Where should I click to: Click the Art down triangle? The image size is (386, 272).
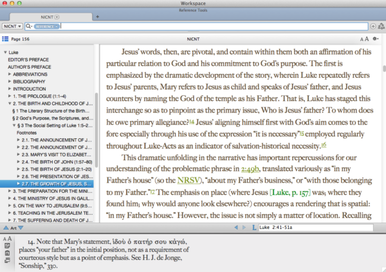pyautogui.click(x=21, y=228)
